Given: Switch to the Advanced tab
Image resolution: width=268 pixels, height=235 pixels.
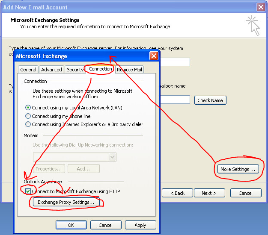Looking at the screenshot, I should tap(51, 70).
